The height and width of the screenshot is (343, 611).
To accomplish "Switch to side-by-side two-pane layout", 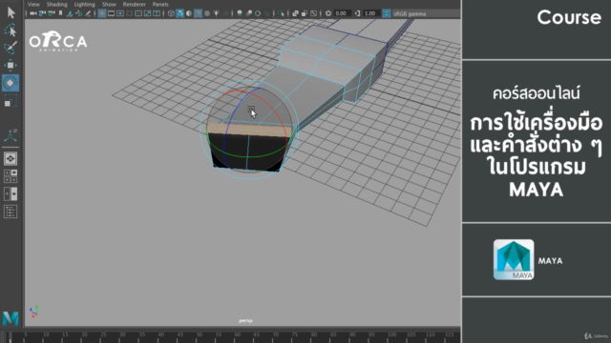I will pyautogui.click(x=11, y=193).
